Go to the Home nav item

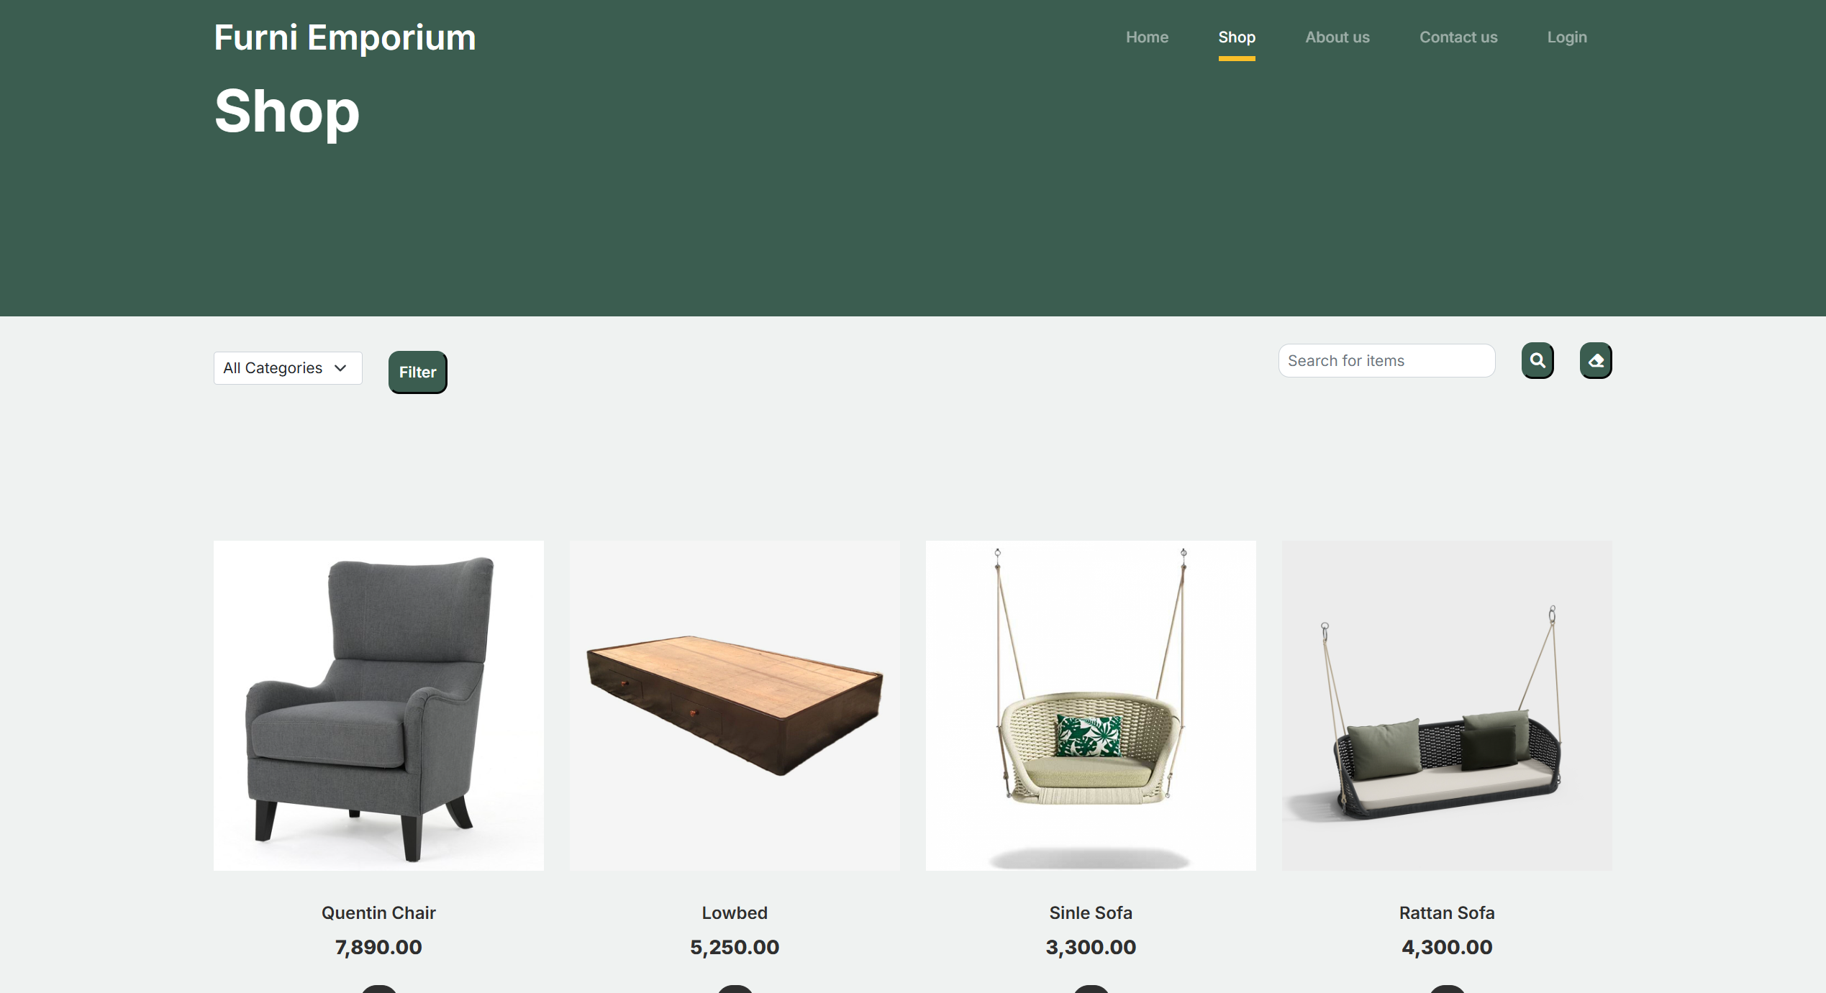coord(1147,37)
